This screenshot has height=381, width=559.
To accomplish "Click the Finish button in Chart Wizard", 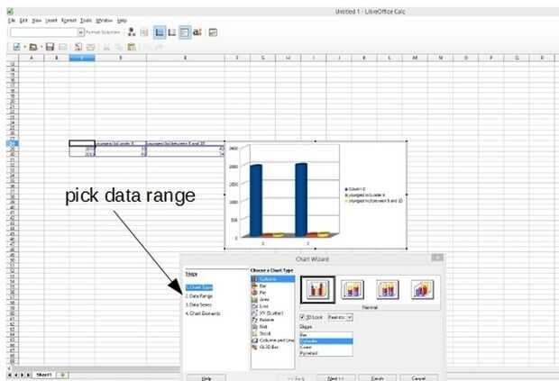I will (x=377, y=377).
